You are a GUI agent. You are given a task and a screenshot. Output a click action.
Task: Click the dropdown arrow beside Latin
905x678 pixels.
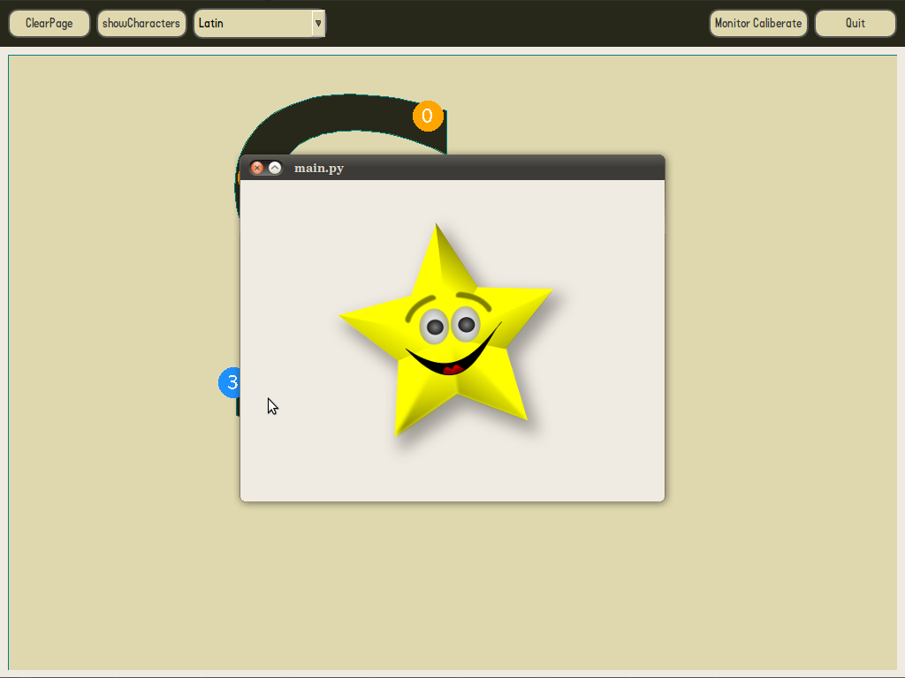click(x=318, y=23)
